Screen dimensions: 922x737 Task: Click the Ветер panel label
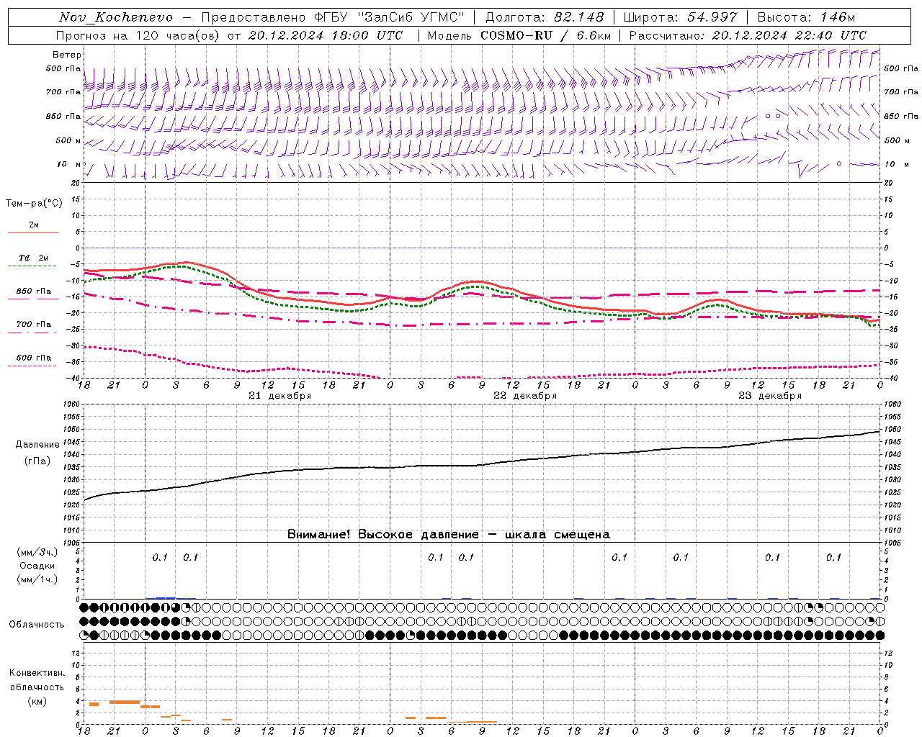tap(67, 55)
